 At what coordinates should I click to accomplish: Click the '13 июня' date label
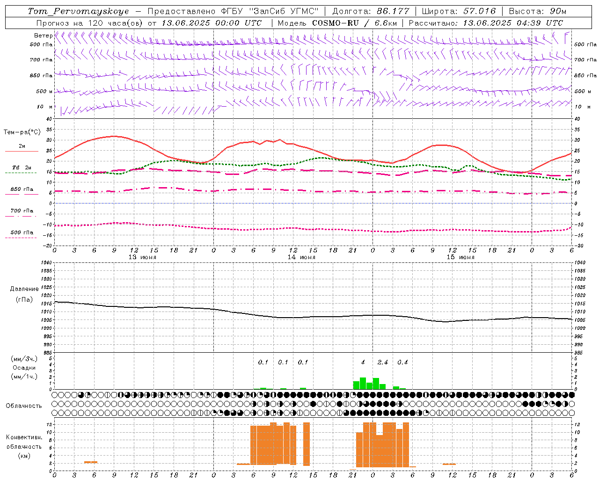pyautogui.click(x=142, y=257)
